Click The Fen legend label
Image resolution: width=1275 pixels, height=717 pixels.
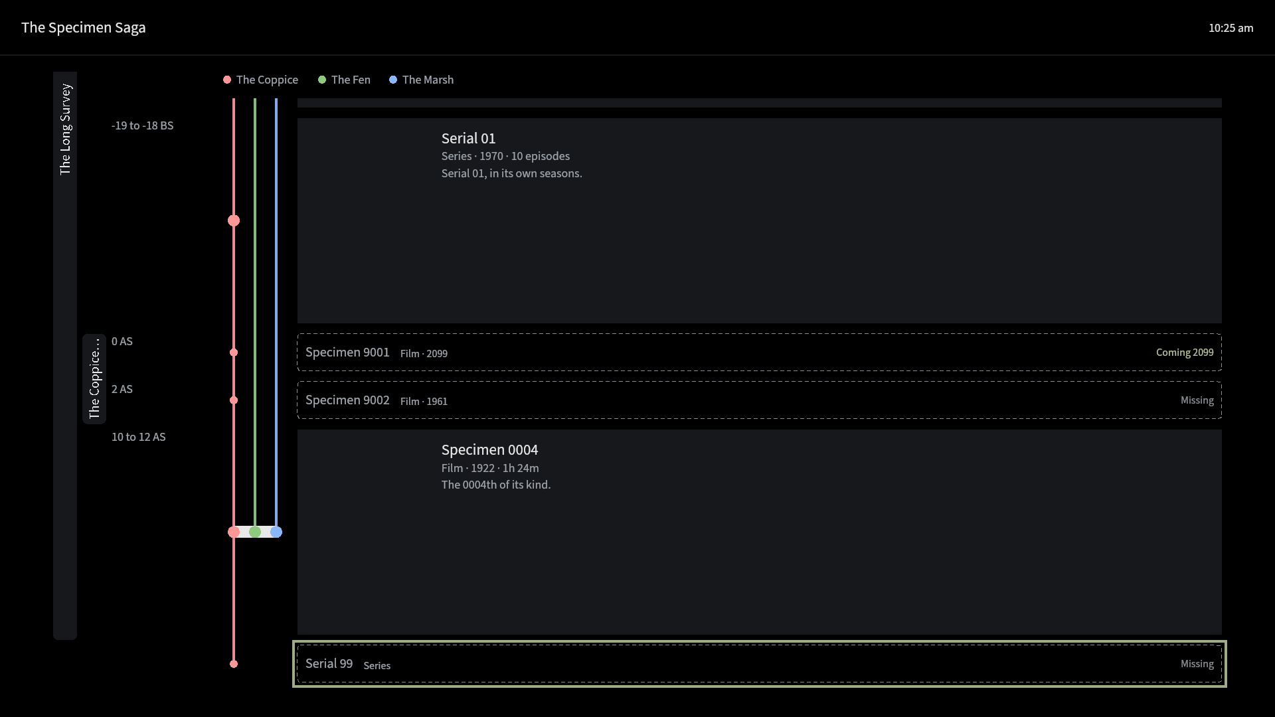click(x=351, y=80)
